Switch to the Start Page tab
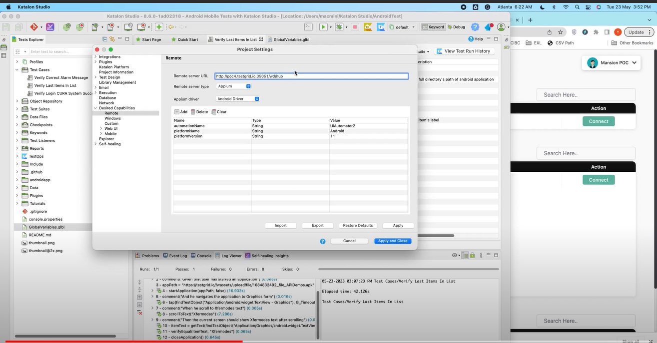The width and height of the screenshot is (657, 343). click(148, 39)
